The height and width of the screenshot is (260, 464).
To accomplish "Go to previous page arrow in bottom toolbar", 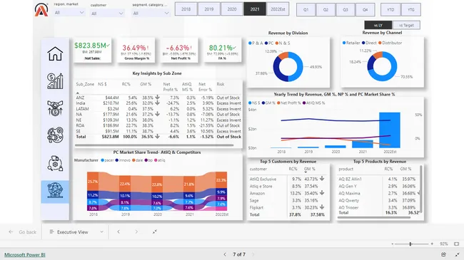I will [118, 232].
